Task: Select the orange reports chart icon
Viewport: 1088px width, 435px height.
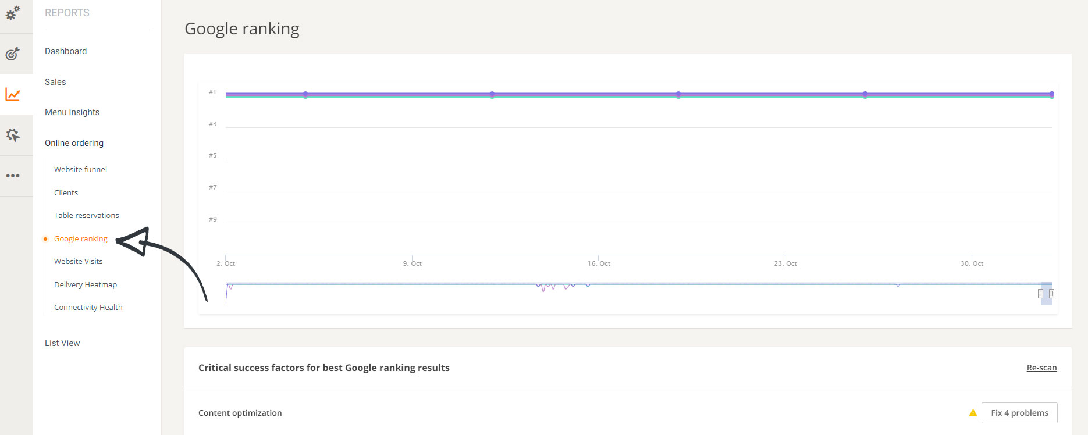Action: [x=13, y=94]
